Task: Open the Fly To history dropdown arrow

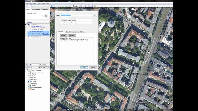Action: [43, 16]
